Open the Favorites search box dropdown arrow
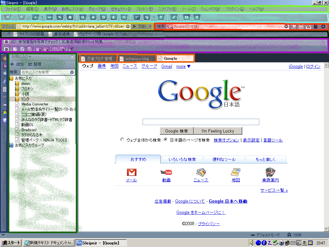The height and width of the screenshot is (247, 329). click(72, 72)
